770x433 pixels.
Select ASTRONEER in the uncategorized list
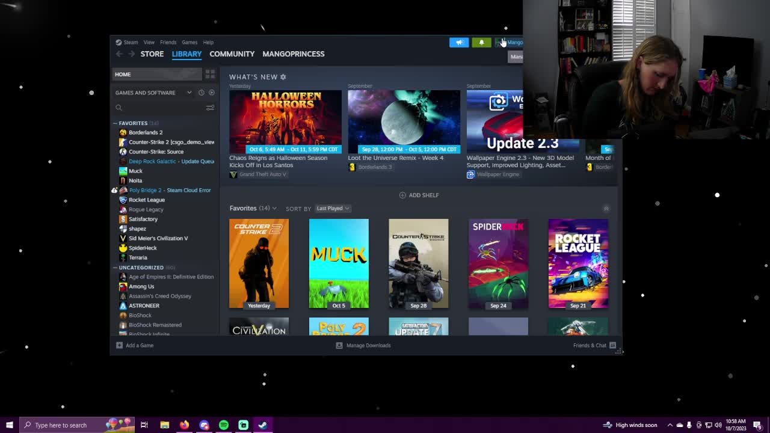144,306
